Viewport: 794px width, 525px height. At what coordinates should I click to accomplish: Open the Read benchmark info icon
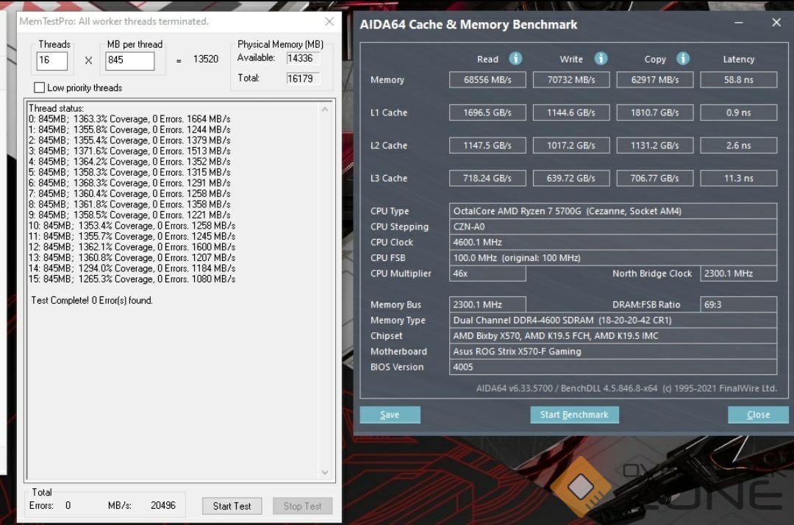tap(515, 59)
